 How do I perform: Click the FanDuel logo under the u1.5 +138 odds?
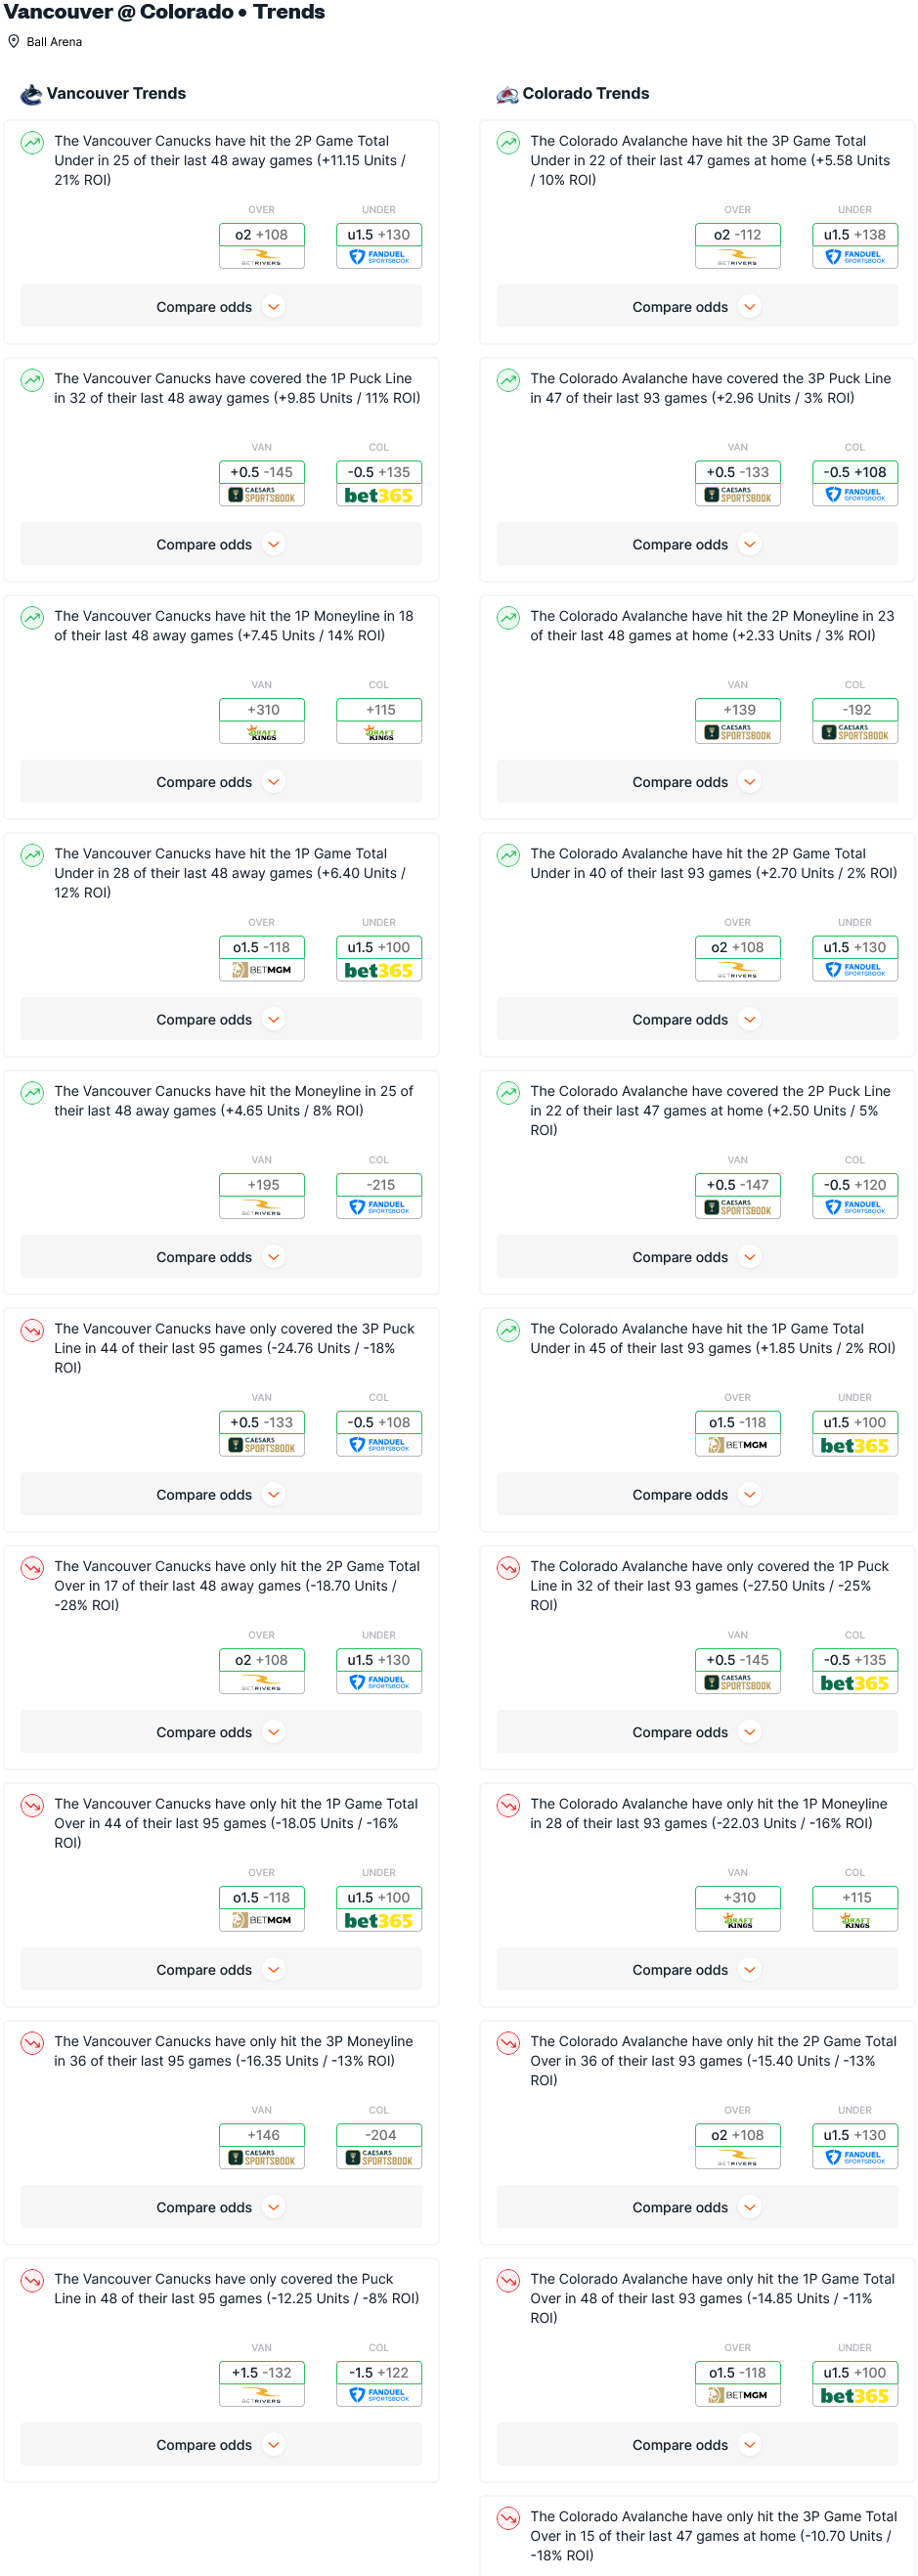[x=855, y=258]
